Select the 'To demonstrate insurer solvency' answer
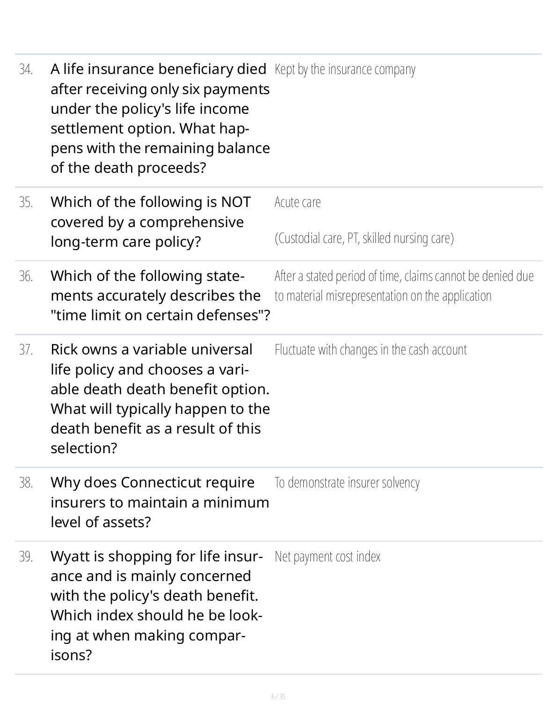 (347, 483)
